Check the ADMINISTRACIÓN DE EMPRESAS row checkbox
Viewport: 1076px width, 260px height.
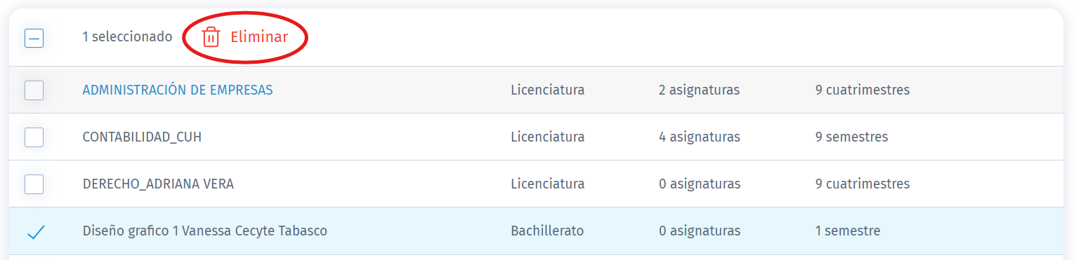(x=34, y=90)
